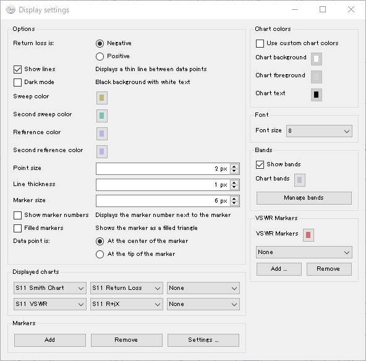Screen dimensions: 366x361
Task: Open the Sweep color picker
Action: [102, 98]
